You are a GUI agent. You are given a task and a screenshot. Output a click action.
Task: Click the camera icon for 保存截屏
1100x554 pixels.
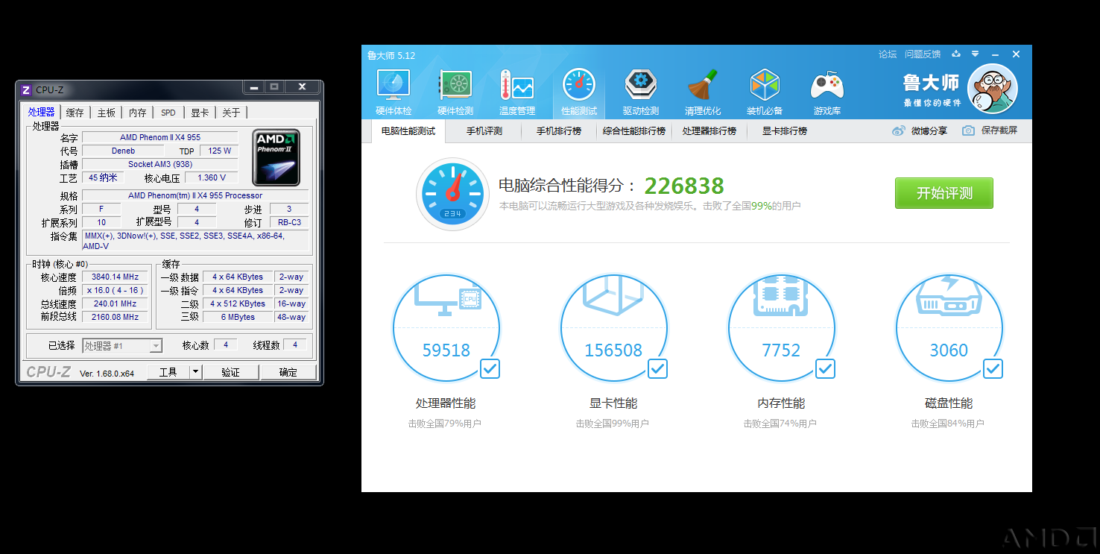point(968,130)
